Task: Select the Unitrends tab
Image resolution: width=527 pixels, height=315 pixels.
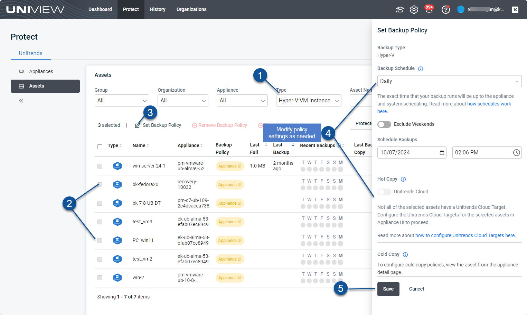Action: [31, 53]
